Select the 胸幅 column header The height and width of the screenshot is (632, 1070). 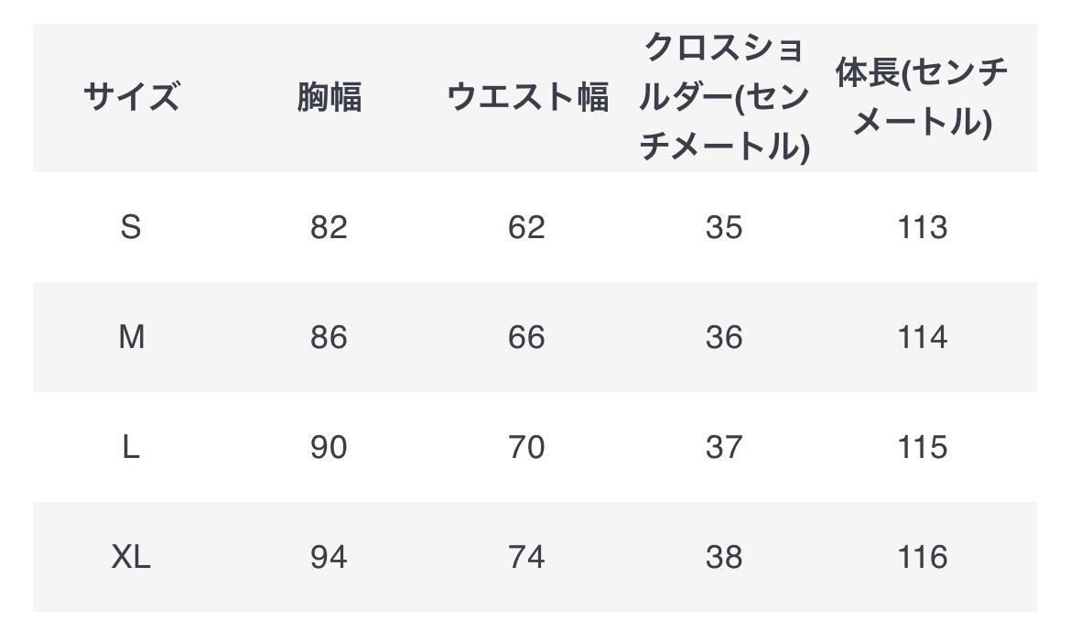tap(329, 97)
